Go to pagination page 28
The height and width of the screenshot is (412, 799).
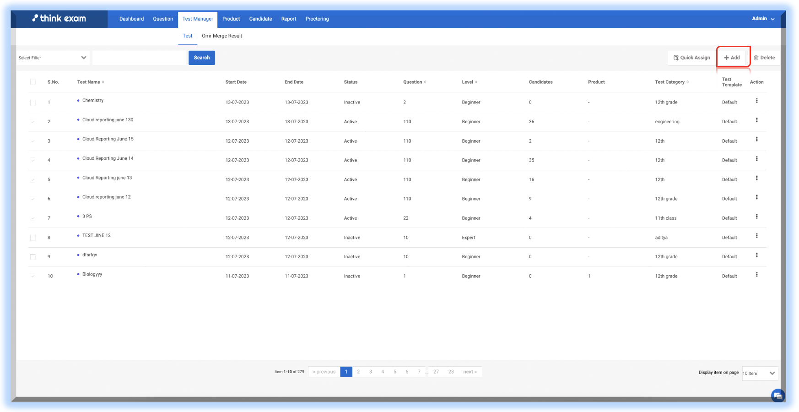click(x=451, y=372)
